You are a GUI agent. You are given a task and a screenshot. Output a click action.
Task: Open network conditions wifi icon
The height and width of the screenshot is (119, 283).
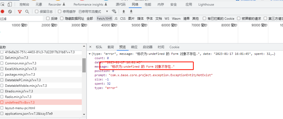pyautogui.click(x=114, y=11)
